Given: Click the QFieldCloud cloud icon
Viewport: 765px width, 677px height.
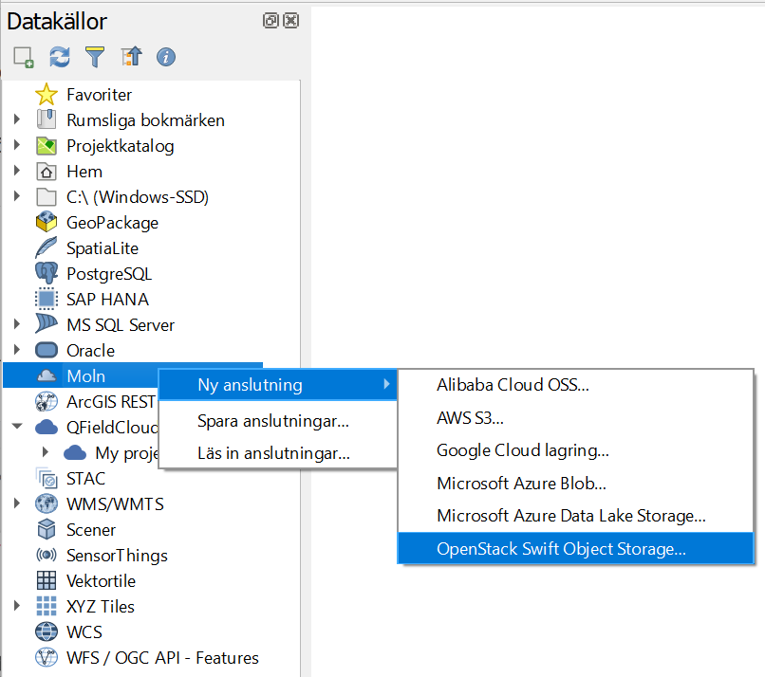Looking at the screenshot, I should (x=47, y=427).
